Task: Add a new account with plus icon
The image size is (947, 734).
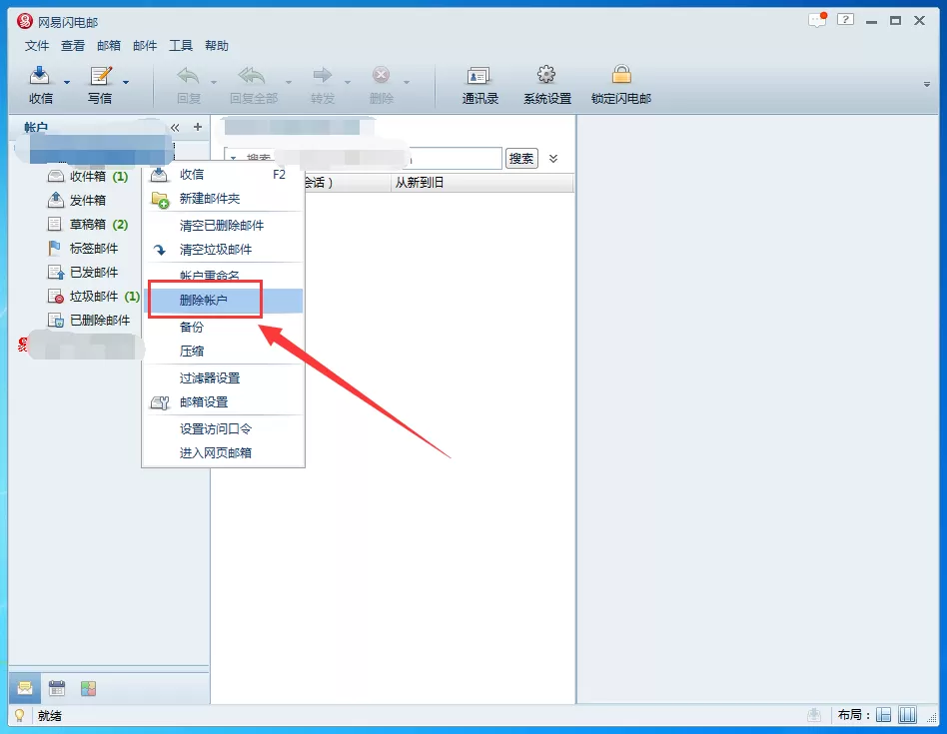Action: tap(198, 127)
